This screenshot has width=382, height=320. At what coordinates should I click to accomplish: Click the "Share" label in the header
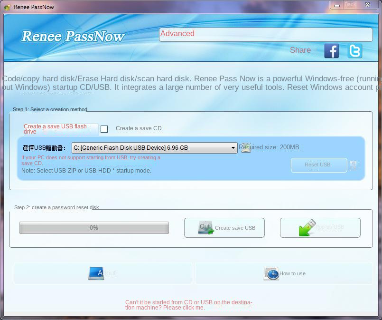[x=300, y=50]
